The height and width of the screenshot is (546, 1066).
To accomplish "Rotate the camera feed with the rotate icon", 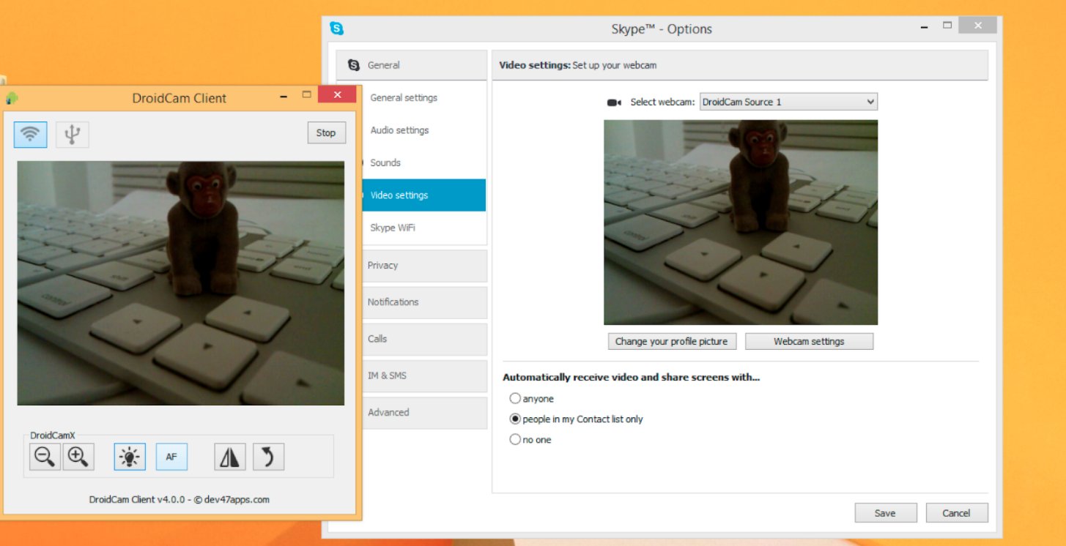I will 268,456.
